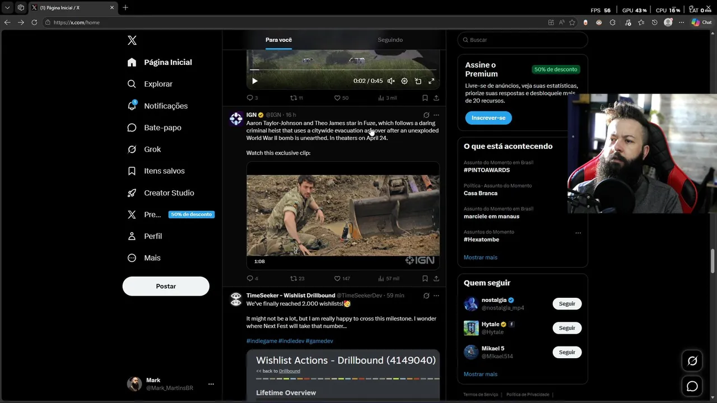Open more options on TimeSeeker post
Image resolution: width=717 pixels, height=403 pixels.
(x=436, y=296)
